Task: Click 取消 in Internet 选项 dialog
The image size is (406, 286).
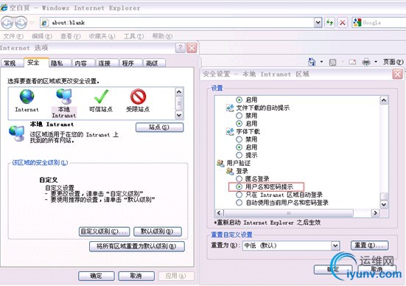Action: [x=136, y=276]
